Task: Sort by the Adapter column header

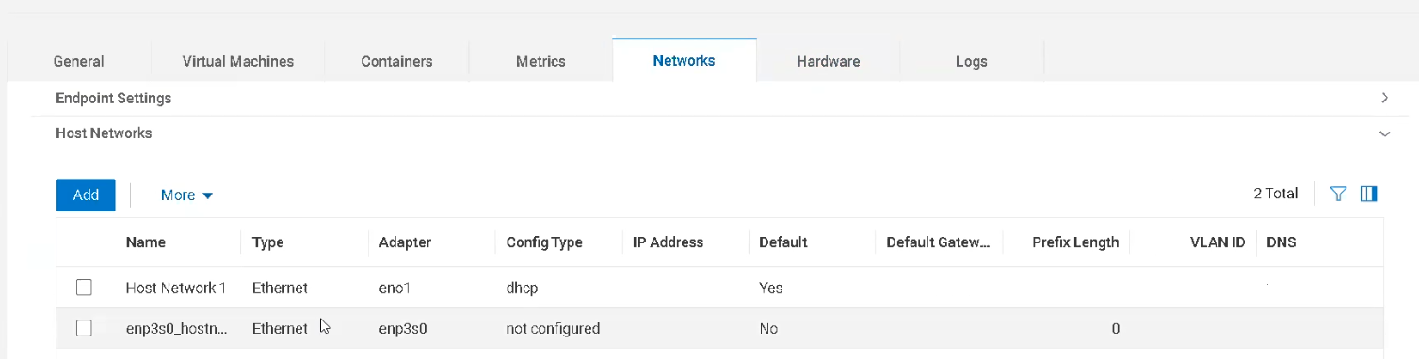Action: pos(405,242)
